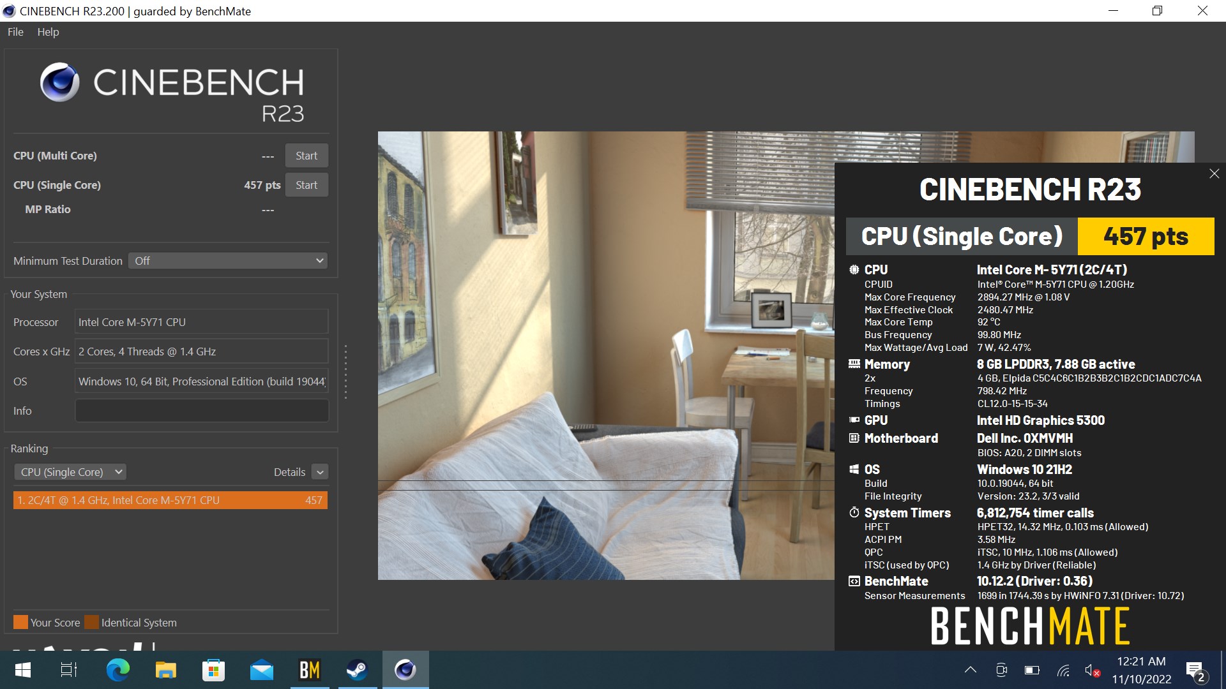Open the Help menu
Screen dimensions: 1226x689
tap(48, 32)
